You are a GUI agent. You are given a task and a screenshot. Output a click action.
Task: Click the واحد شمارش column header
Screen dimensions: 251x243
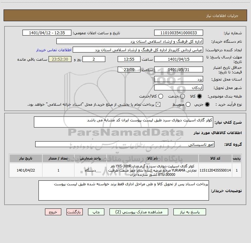click(90, 158)
